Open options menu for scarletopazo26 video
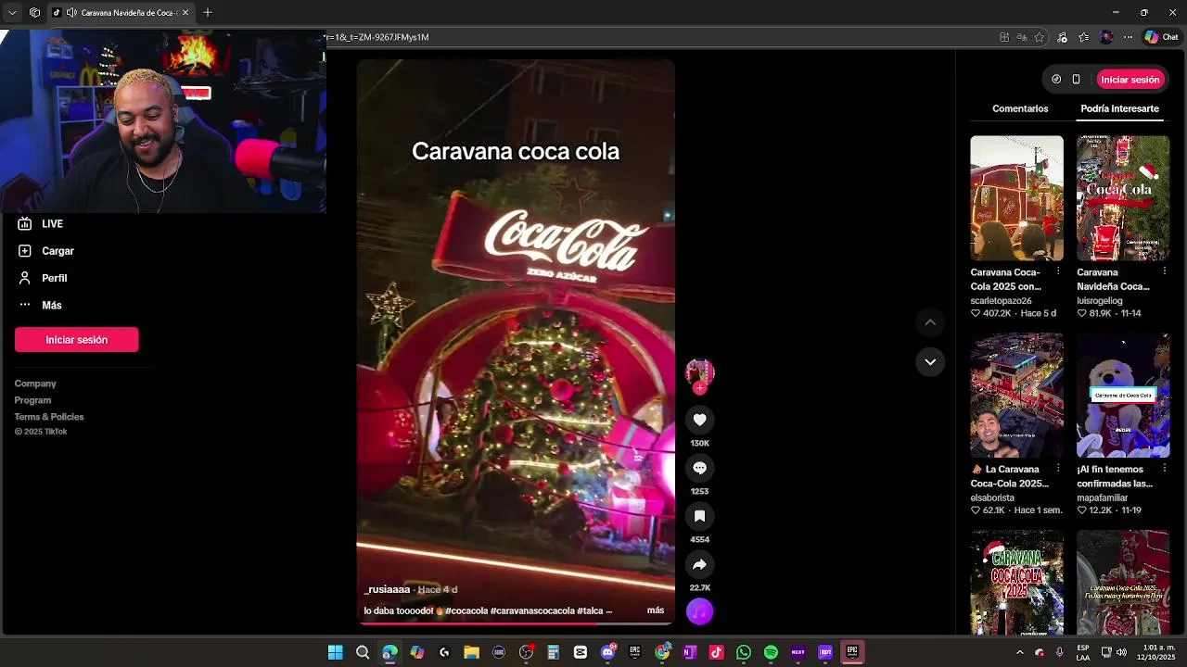Viewport: 1187px width, 667px height. pyautogui.click(x=1057, y=271)
